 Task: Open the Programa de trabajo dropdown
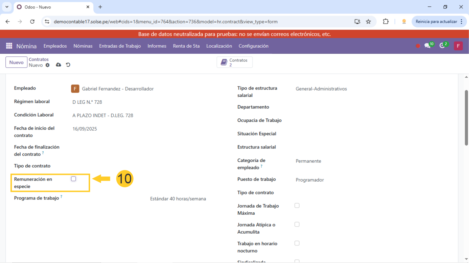[x=178, y=199]
